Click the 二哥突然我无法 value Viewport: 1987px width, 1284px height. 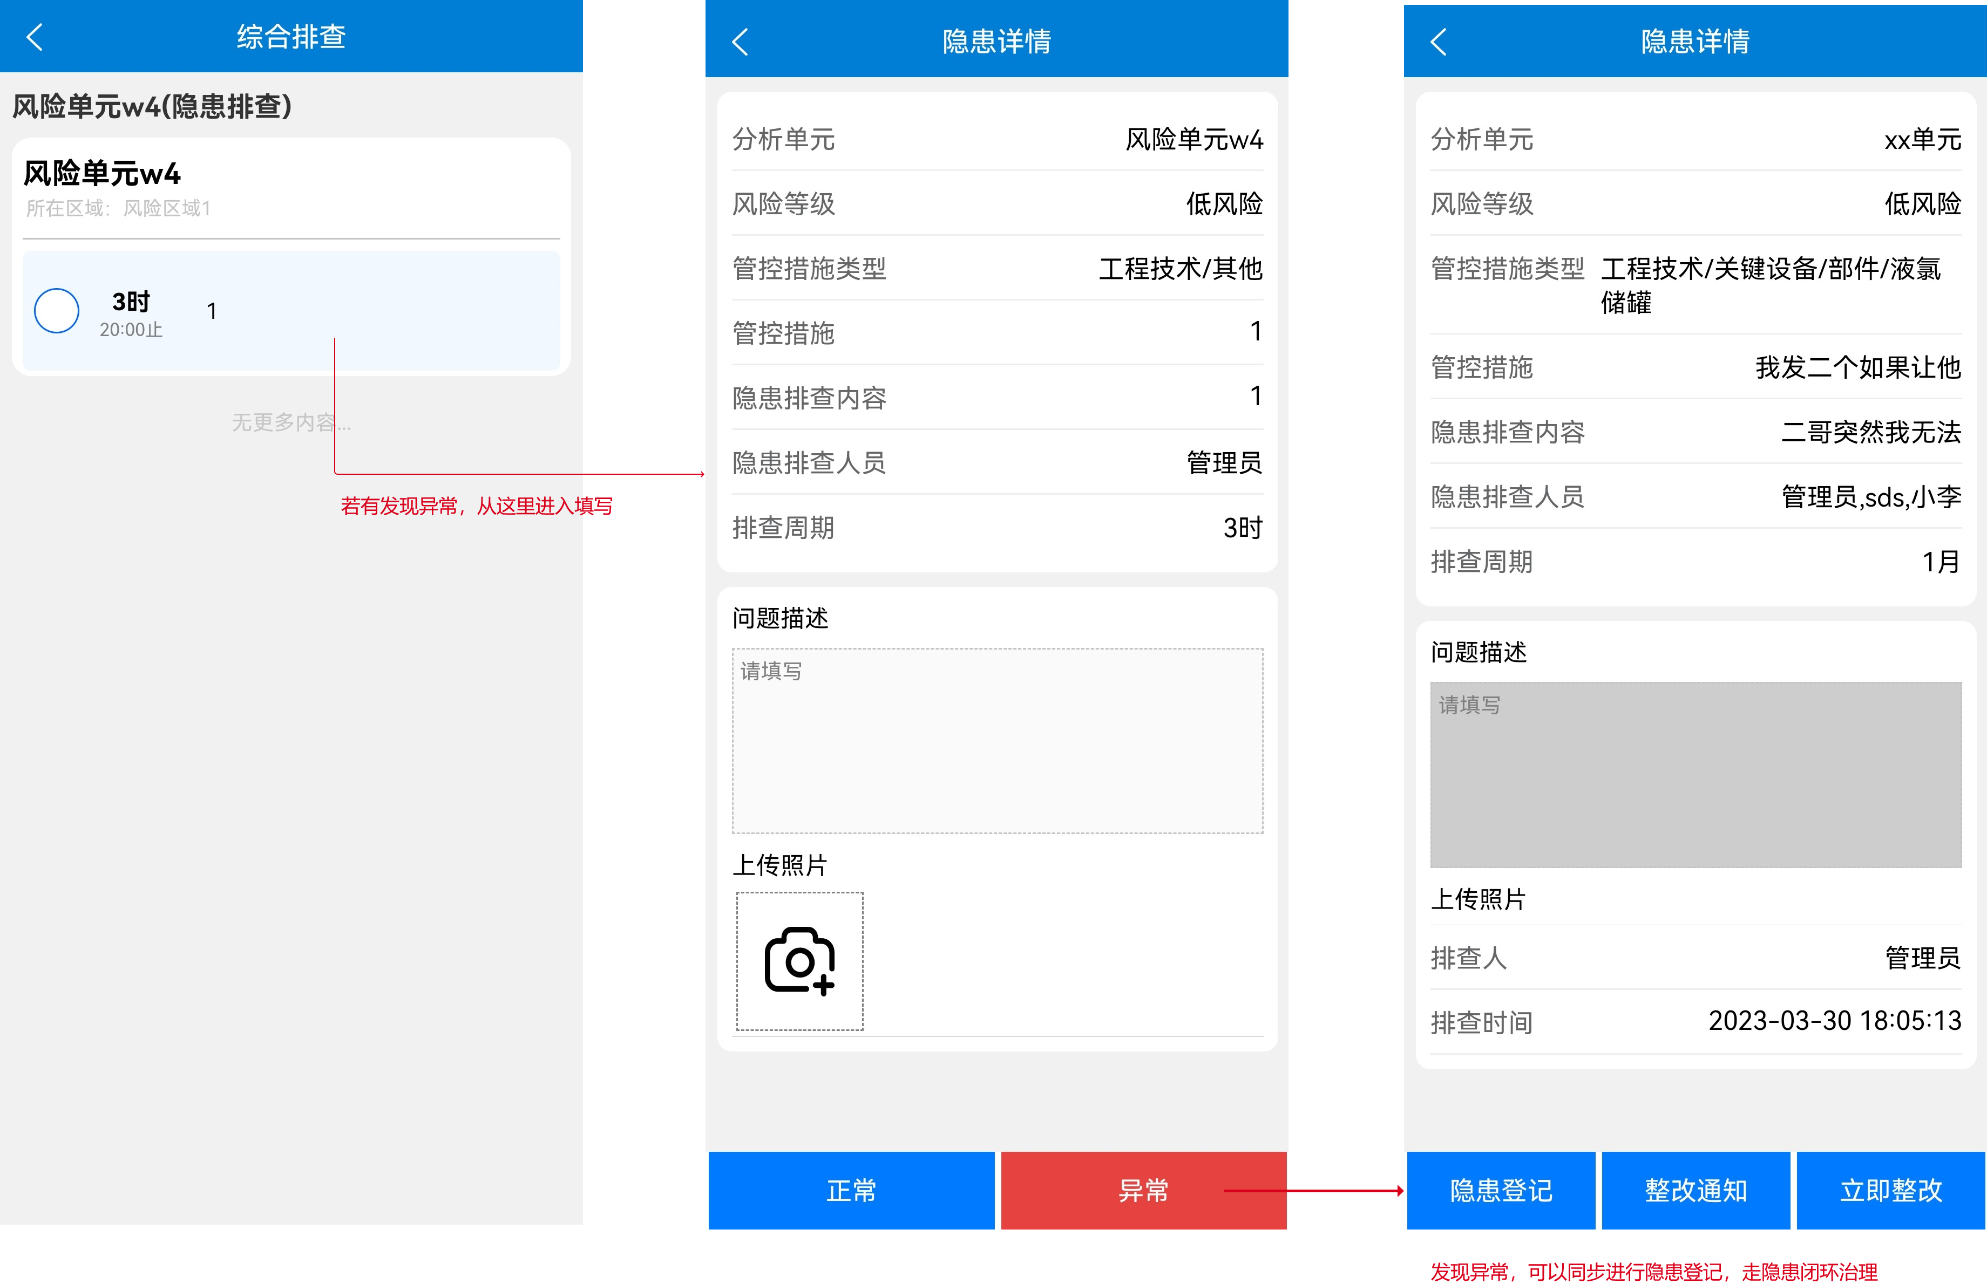pyautogui.click(x=1870, y=432)
